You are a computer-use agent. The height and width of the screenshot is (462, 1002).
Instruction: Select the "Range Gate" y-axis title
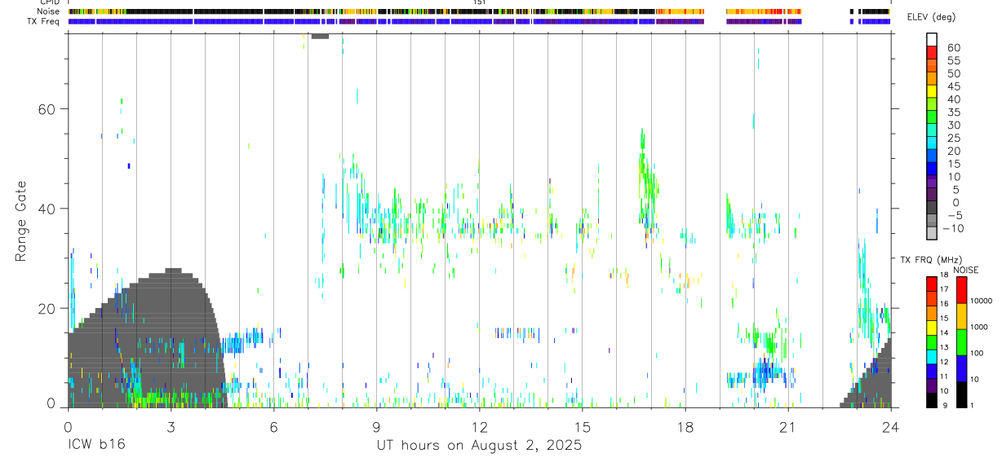tap(22, 221)
